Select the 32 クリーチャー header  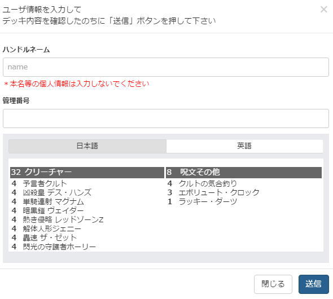click(87, 172)
